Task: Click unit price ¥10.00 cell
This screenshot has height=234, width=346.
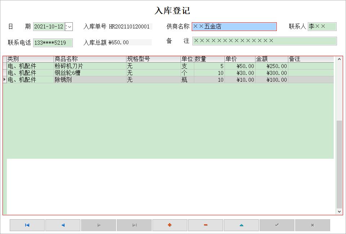Action: [x=240, y=80]
